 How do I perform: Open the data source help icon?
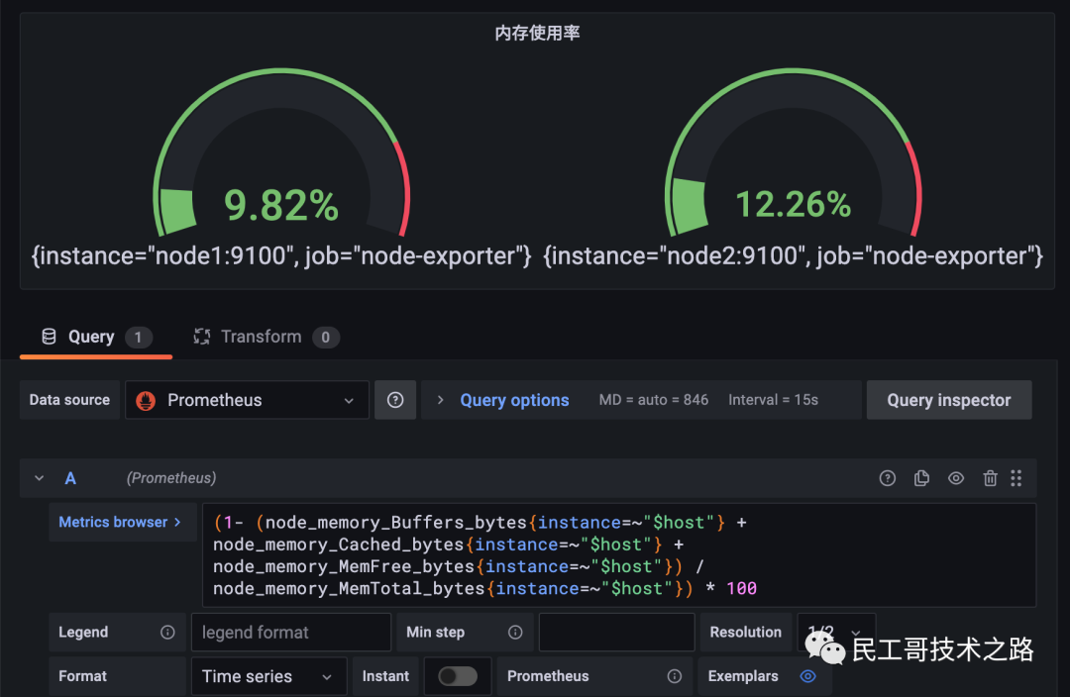coord(395,400)
